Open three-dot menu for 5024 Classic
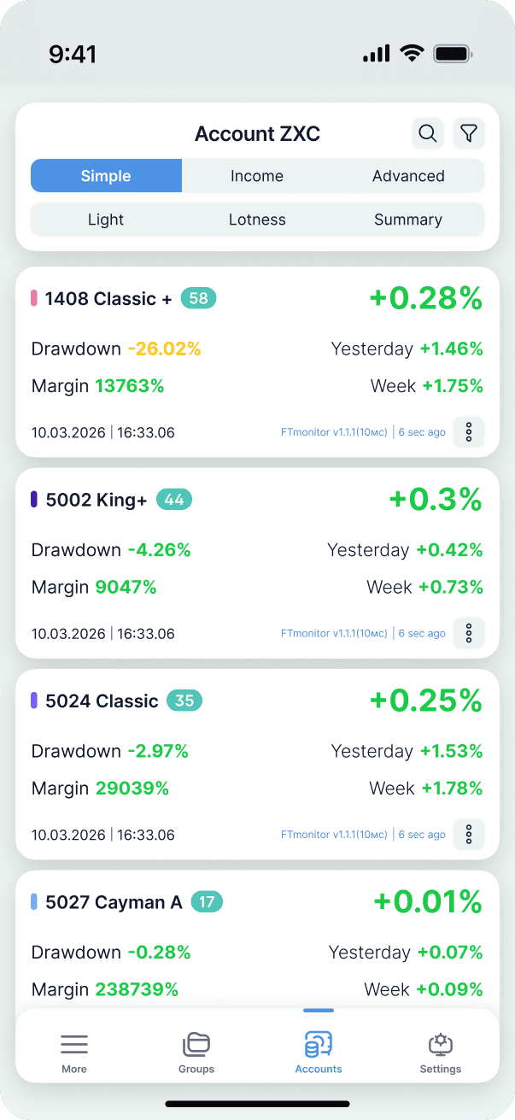 point(469,835)
